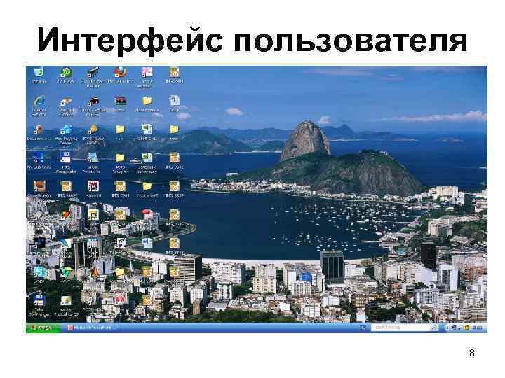This screenshot has width=505, height=378.
Task: Click the system tray clock
Action: (x=478, y=328)
